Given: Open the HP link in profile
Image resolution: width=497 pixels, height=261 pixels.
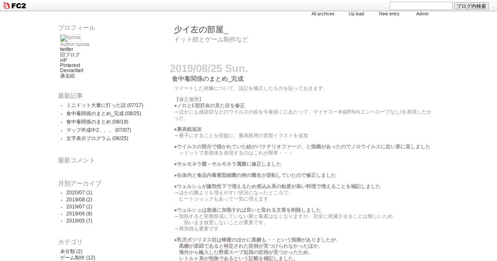Looking at the screenshot, I should pyautogui.click(x=63, y=60).
